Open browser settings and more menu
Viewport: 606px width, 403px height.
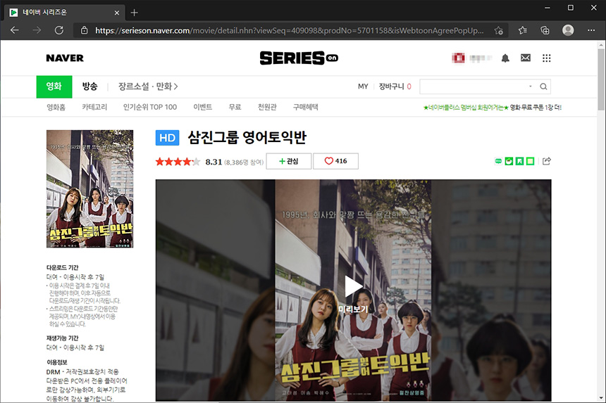point(591,30)
